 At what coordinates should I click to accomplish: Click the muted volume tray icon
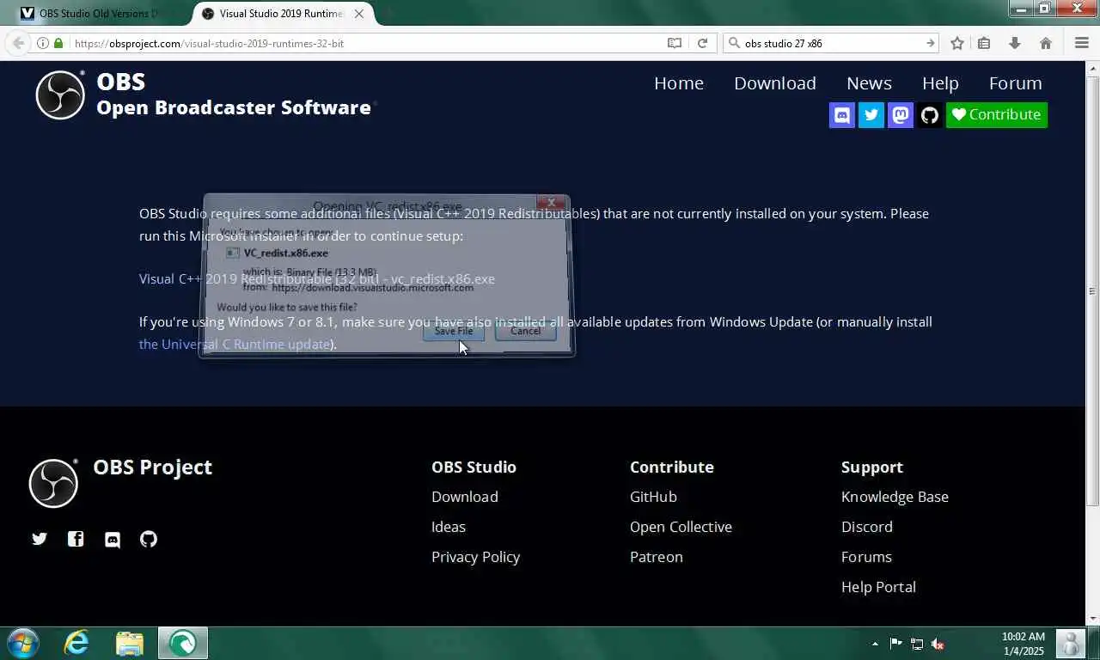938,644
